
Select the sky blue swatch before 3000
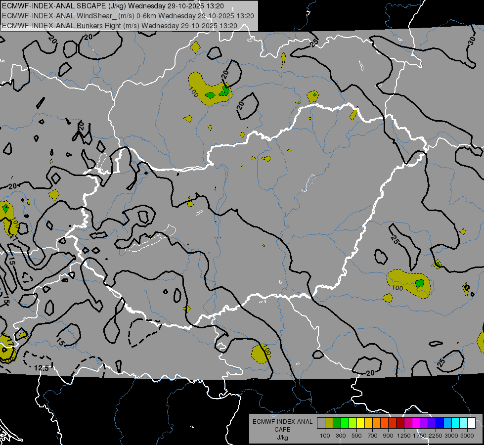click(447, 423)
